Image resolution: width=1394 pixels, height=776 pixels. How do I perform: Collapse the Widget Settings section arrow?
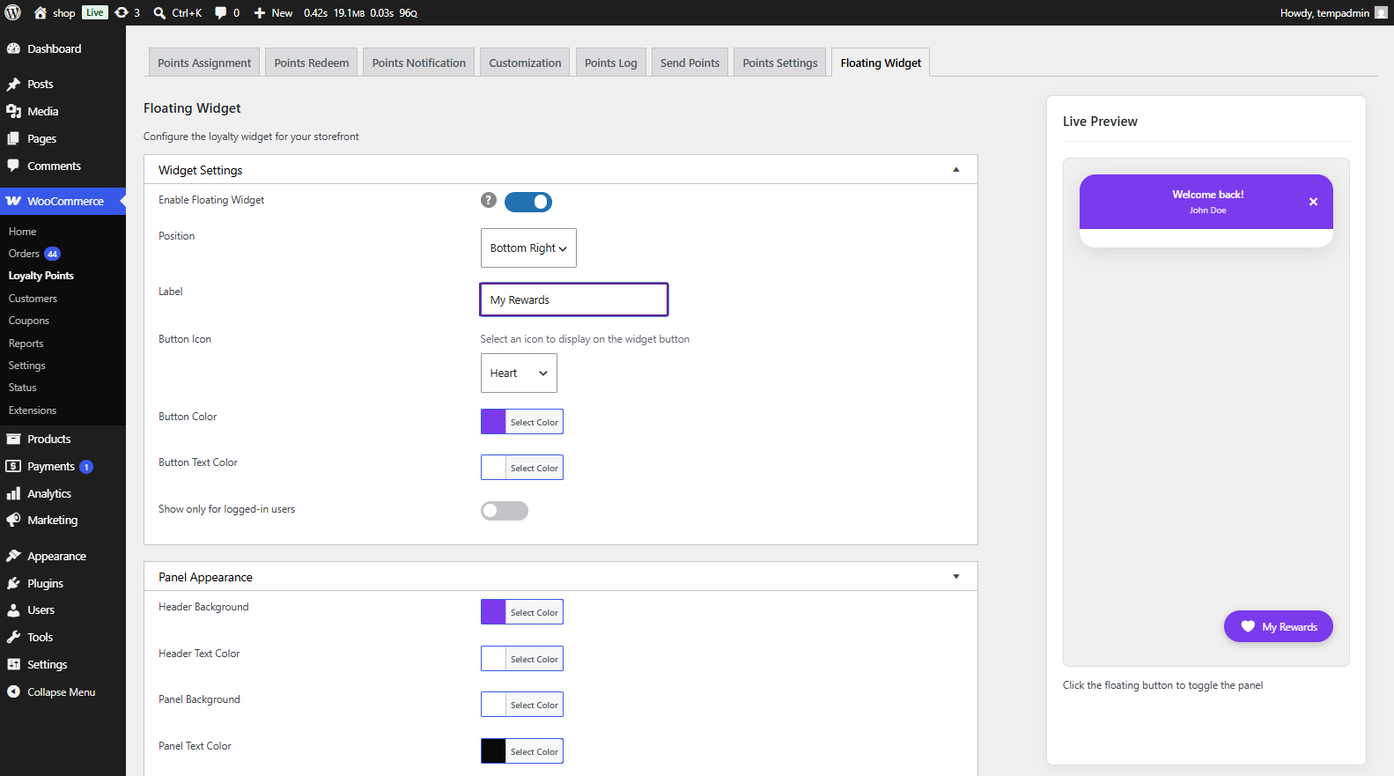[x=956, y=170]
